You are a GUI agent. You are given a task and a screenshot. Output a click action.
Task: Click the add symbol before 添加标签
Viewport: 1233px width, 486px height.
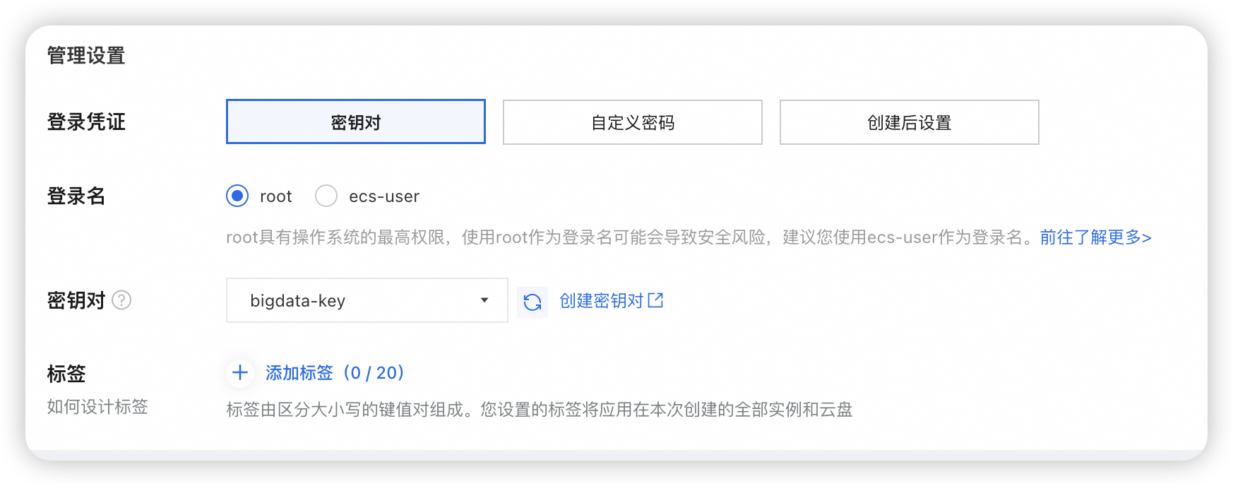coord(240,373)
